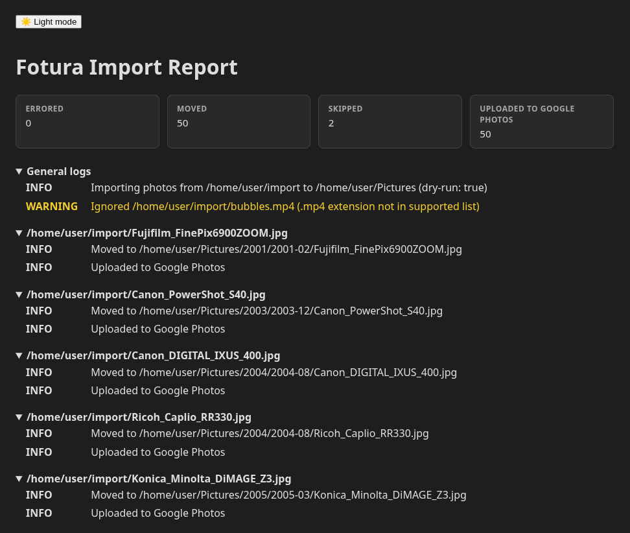Click 'Moved to' line for Canon_PowerShot_S40.jpg

point(267,311)
